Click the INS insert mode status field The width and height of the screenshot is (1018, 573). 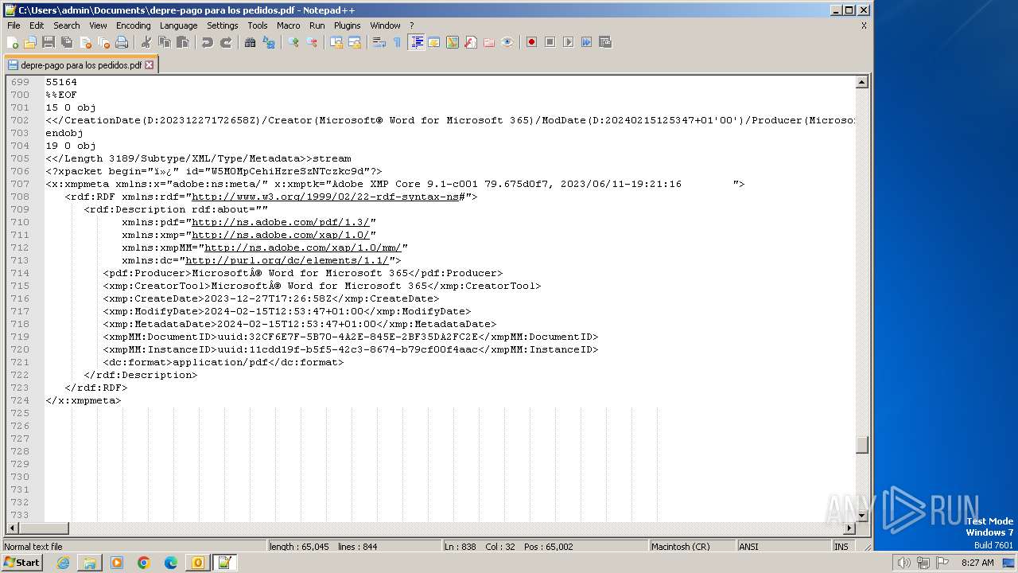click(841, 547)
